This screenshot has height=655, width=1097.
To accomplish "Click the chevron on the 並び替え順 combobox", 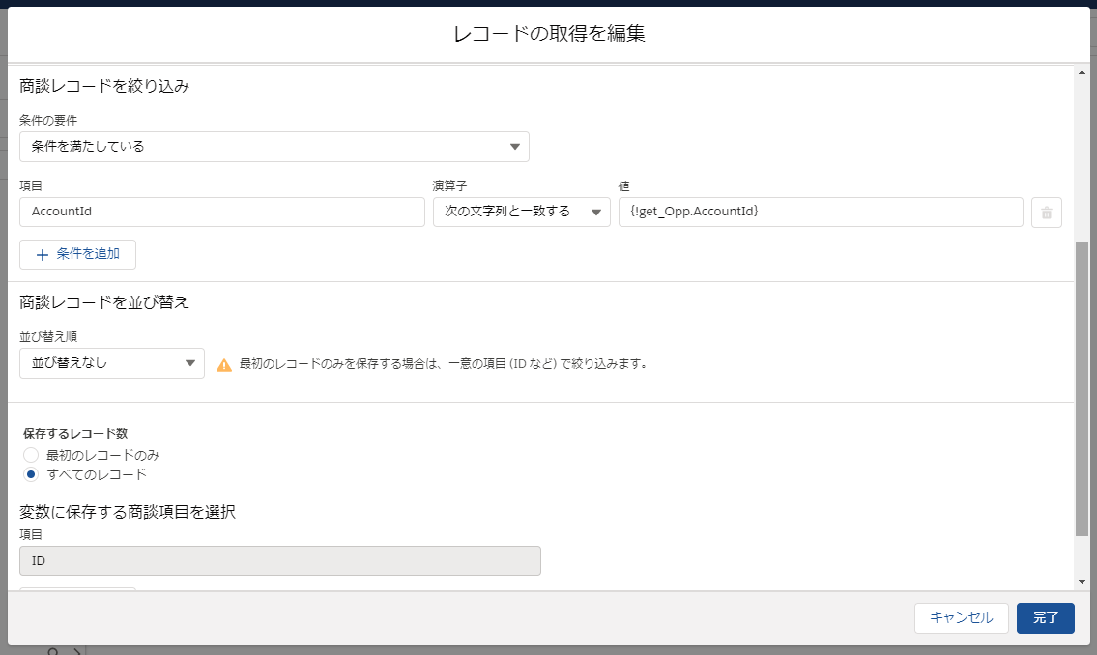I will [188, 363].
